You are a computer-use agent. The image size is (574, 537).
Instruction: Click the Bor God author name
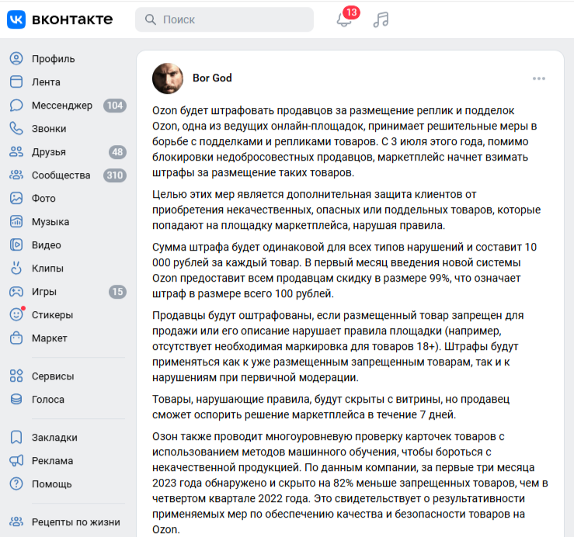(x=212, y=78)
